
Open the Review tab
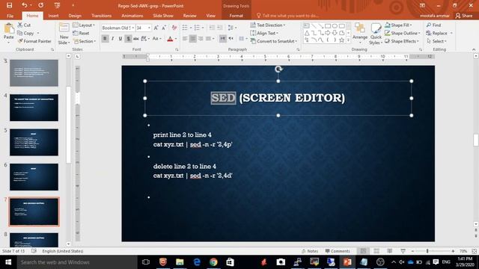(189, 16)
